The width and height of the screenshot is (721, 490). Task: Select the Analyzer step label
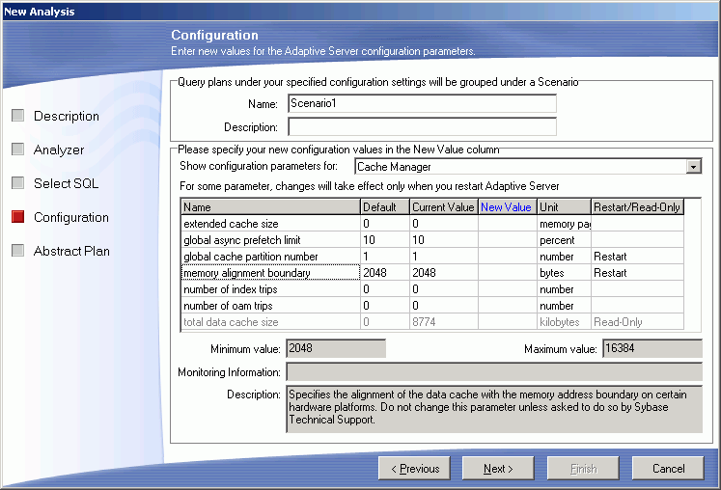tap(59, 150)
